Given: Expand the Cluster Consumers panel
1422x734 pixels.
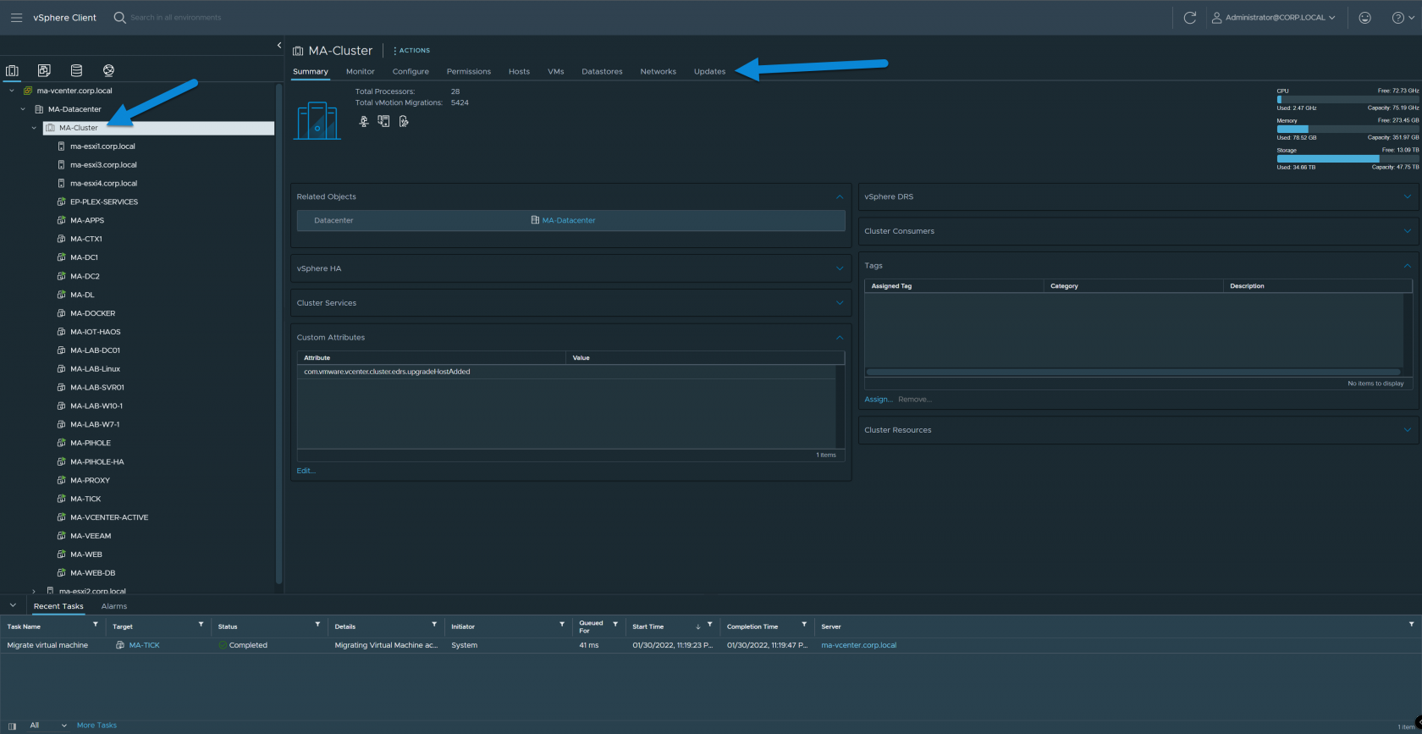Looking at the screenshot, I should [x=1408, y=231].
